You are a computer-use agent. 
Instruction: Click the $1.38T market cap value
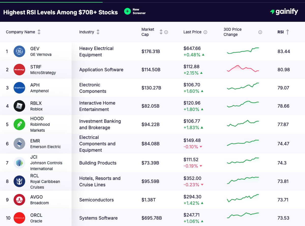point(149,200)
